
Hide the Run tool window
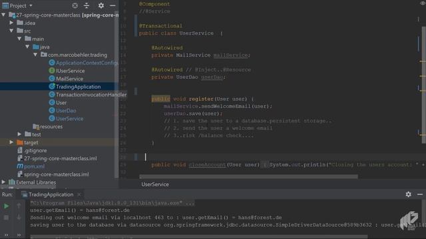point(420,195)
